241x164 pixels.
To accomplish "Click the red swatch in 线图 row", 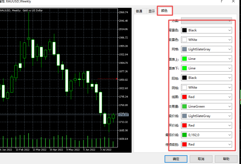I will click(x=184, y=97).
